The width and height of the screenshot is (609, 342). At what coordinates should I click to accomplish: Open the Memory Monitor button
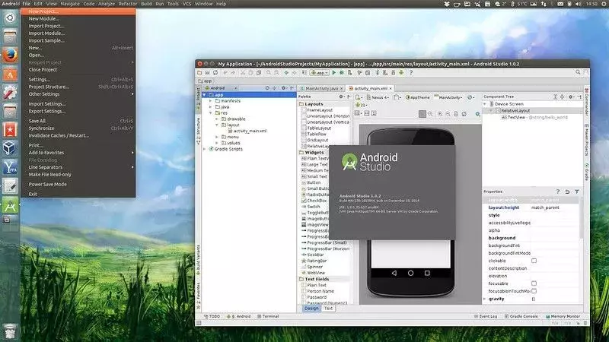(x=563, y=316)
